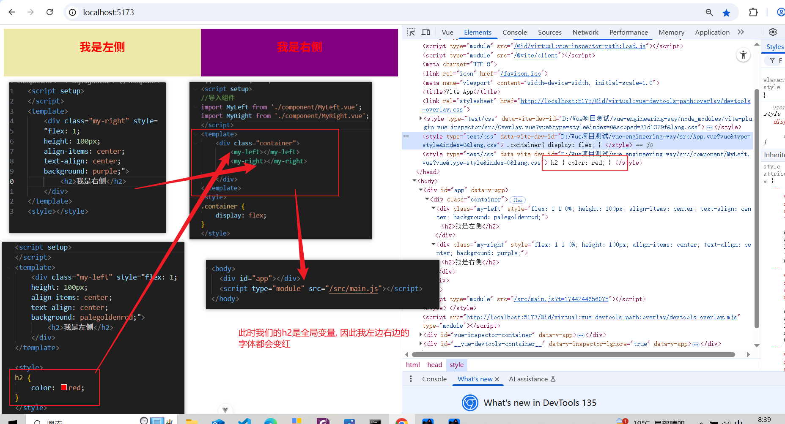Click the Elements panel horizontal scrollbar
The height and width of the screenshot is (424, 785).
(x=573, y=354)
